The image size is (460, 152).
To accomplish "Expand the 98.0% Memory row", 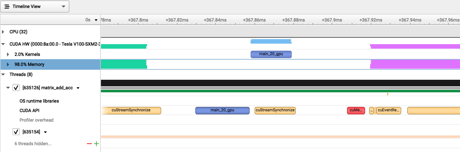I will coord(8,64).
